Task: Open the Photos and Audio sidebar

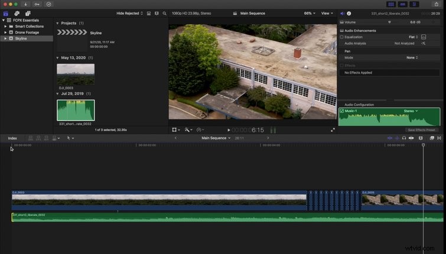Action: [x=17, y=14]
